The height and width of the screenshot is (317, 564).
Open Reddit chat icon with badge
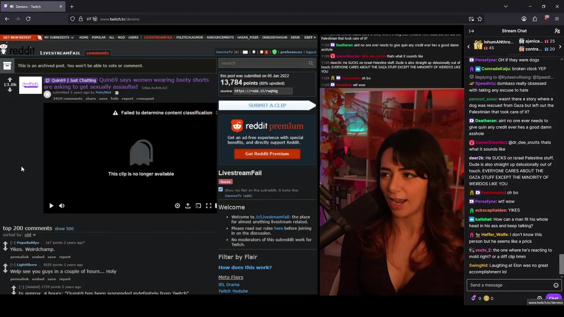pos(264,52)
